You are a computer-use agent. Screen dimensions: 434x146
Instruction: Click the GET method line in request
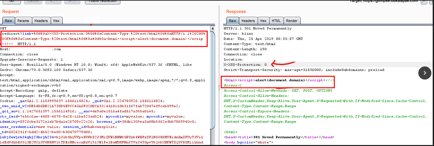tap(3, 28)
